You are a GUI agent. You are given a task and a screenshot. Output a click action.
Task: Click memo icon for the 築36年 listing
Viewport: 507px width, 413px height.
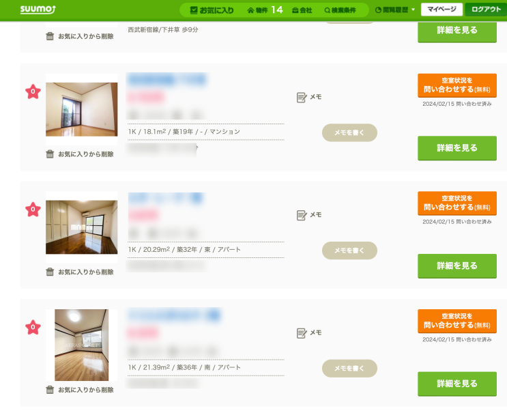(x=302, y=333)
